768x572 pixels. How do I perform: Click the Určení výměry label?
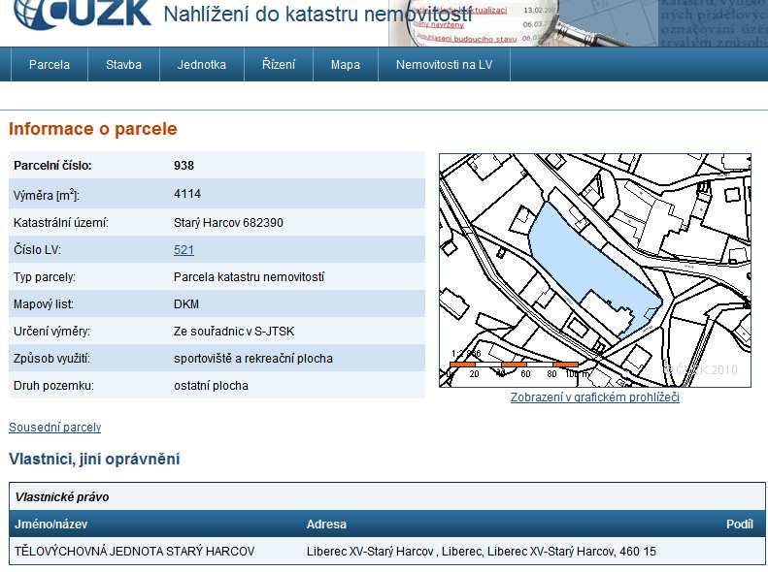pyautogui.click(x=51, y=332)
